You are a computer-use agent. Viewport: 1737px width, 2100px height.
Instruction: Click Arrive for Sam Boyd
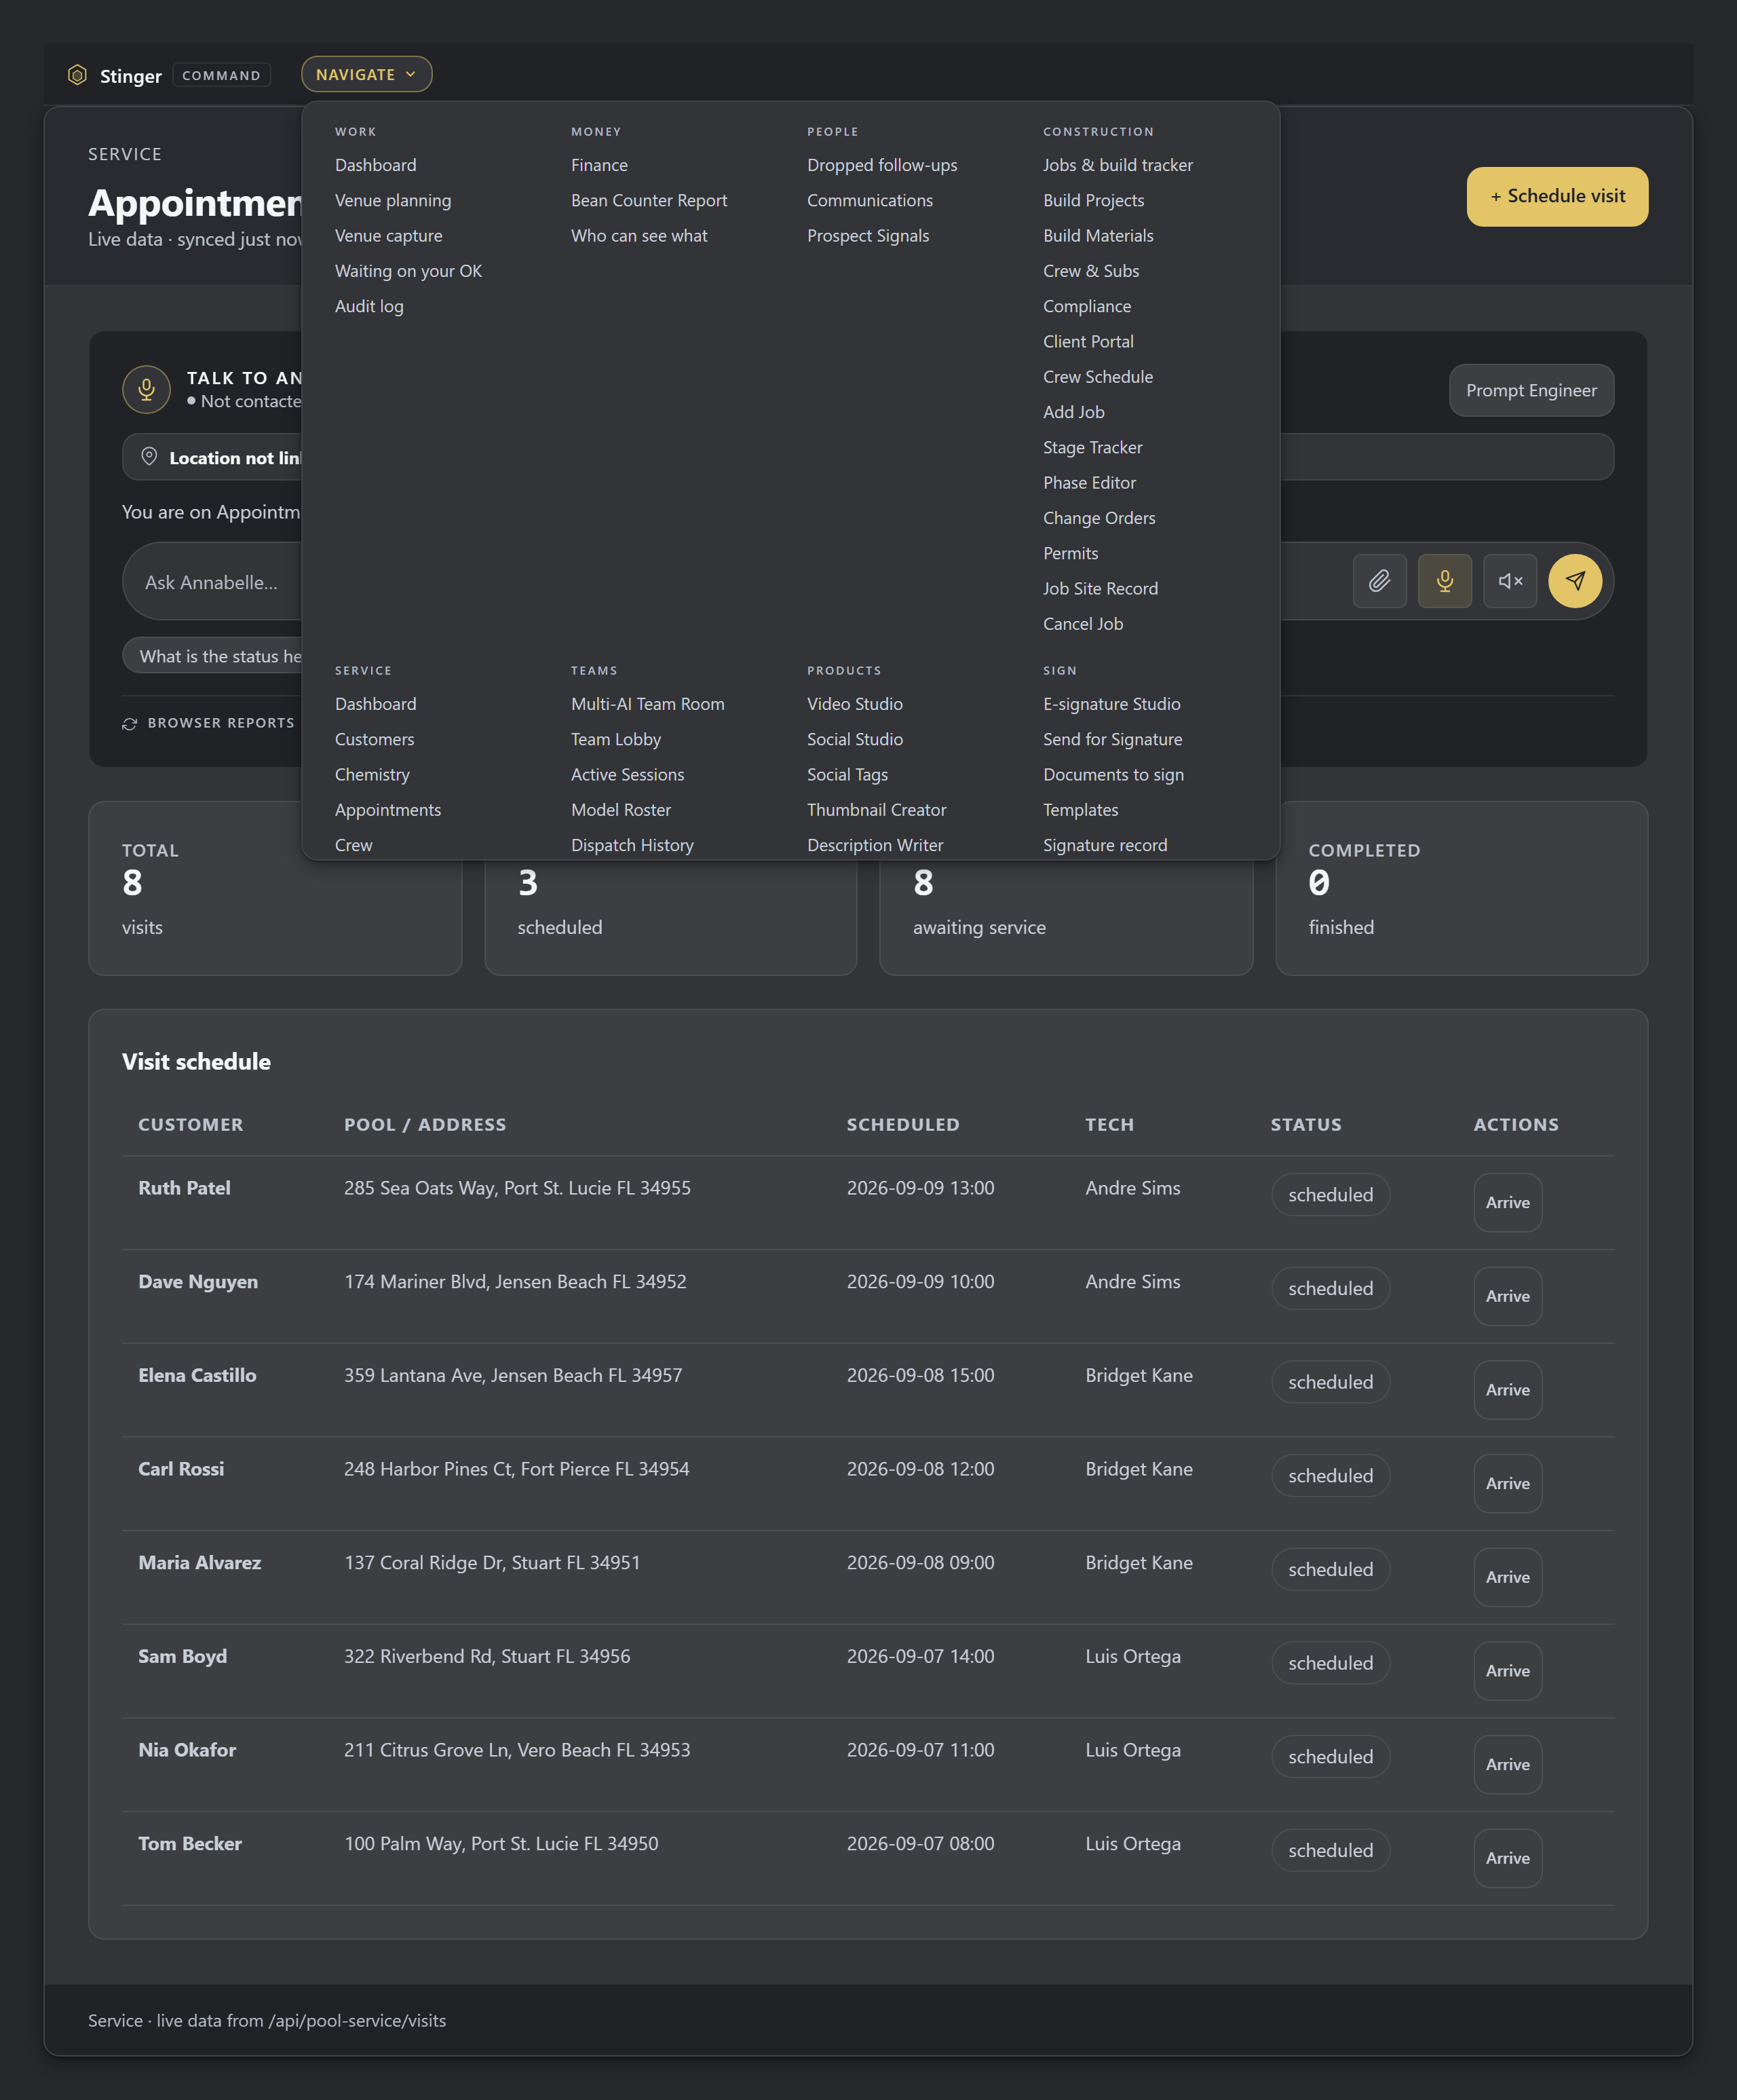[1507, 1671]
